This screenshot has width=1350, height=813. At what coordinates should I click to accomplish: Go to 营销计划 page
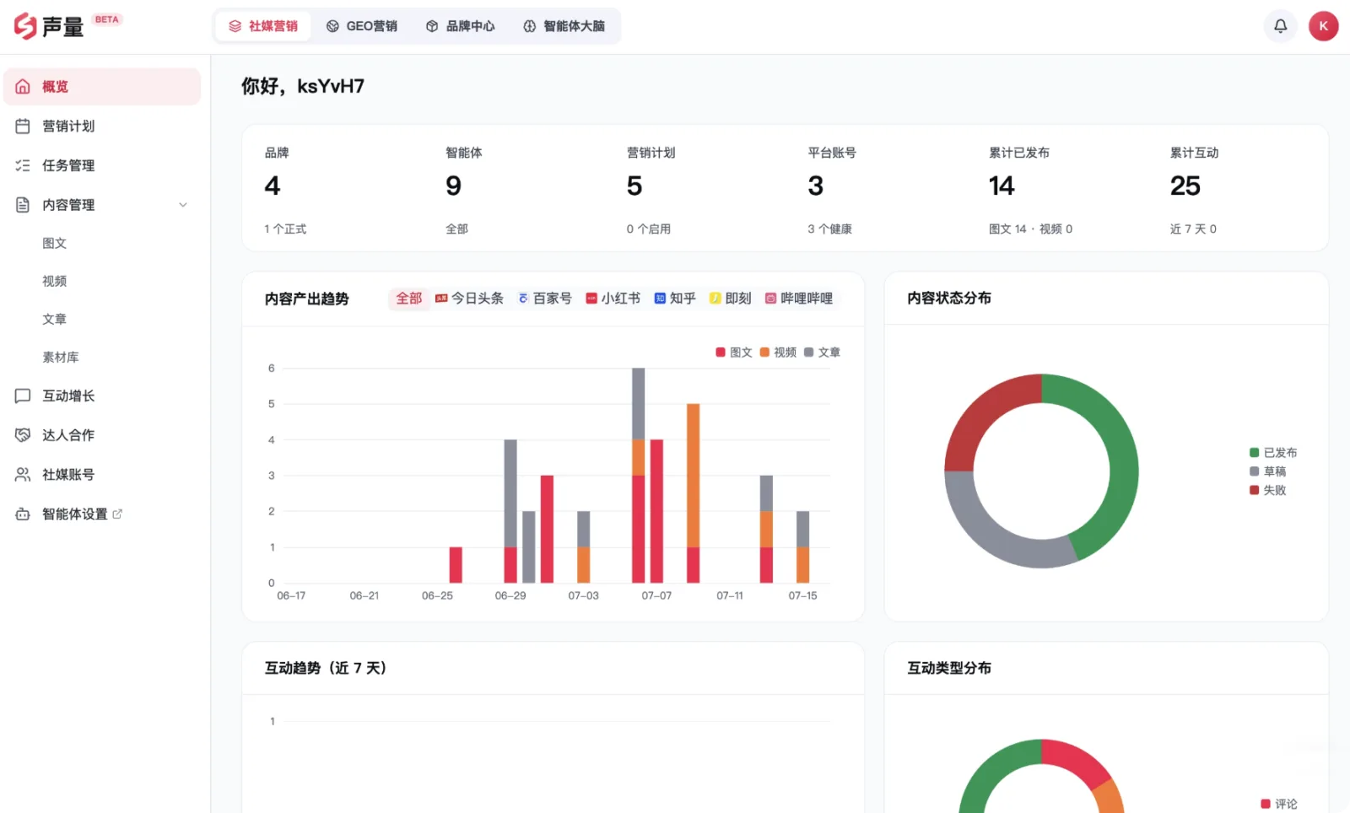(102, 126)
